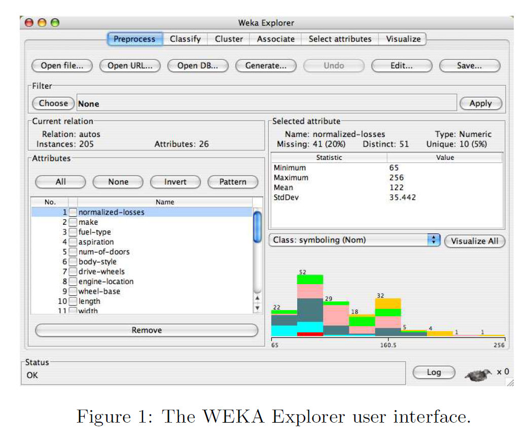Viewport: 529px width, 443px height.
Task: Enable the aspiration checkbox
Action: [x=73, y=242]
